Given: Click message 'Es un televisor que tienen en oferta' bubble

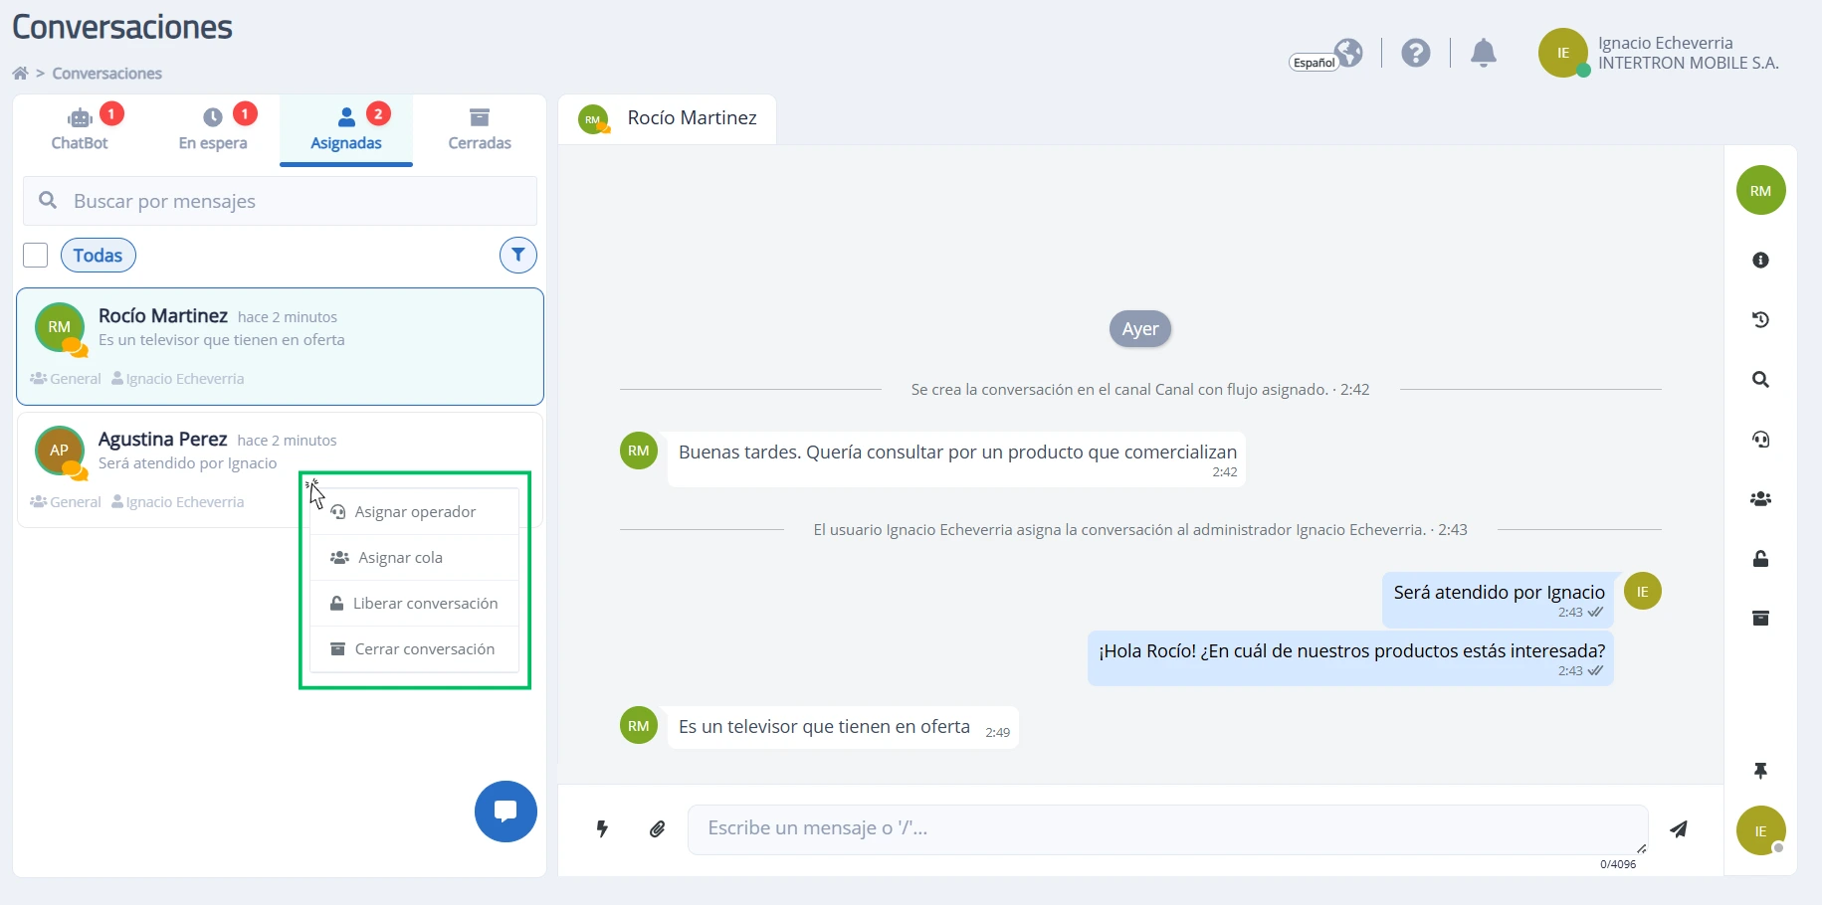Looking at the screenshot, I should [843, 727].
